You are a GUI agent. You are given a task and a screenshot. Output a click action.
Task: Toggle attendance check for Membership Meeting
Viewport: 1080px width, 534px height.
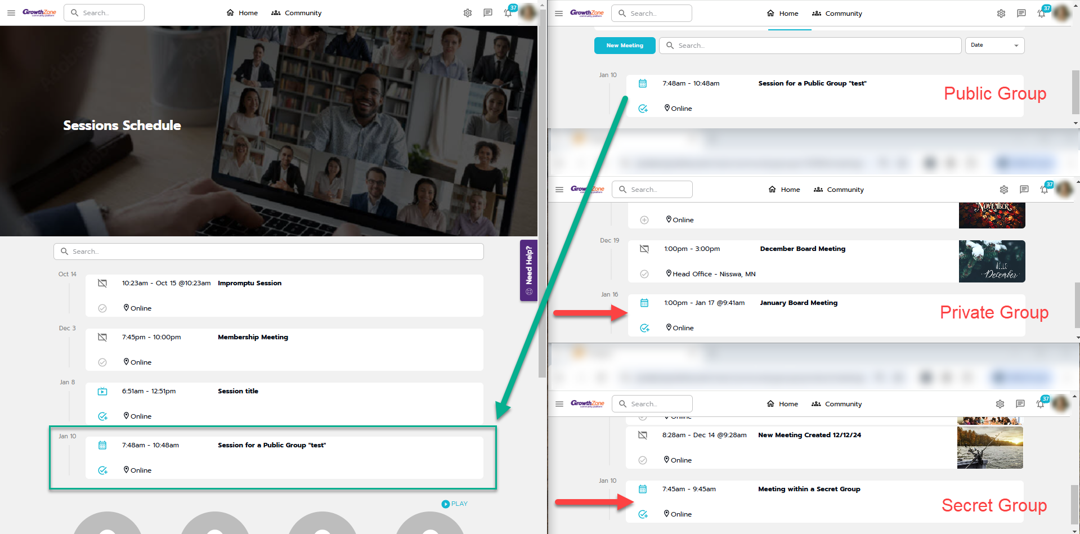coord(102,362)
